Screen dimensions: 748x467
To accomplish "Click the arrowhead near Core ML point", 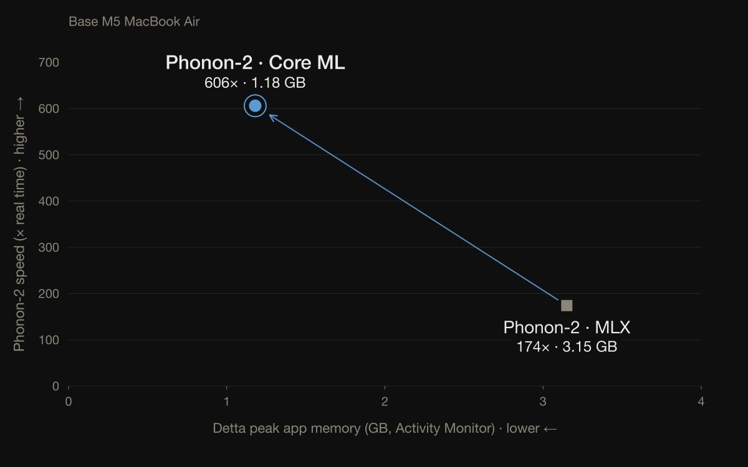I will (272, 116).
